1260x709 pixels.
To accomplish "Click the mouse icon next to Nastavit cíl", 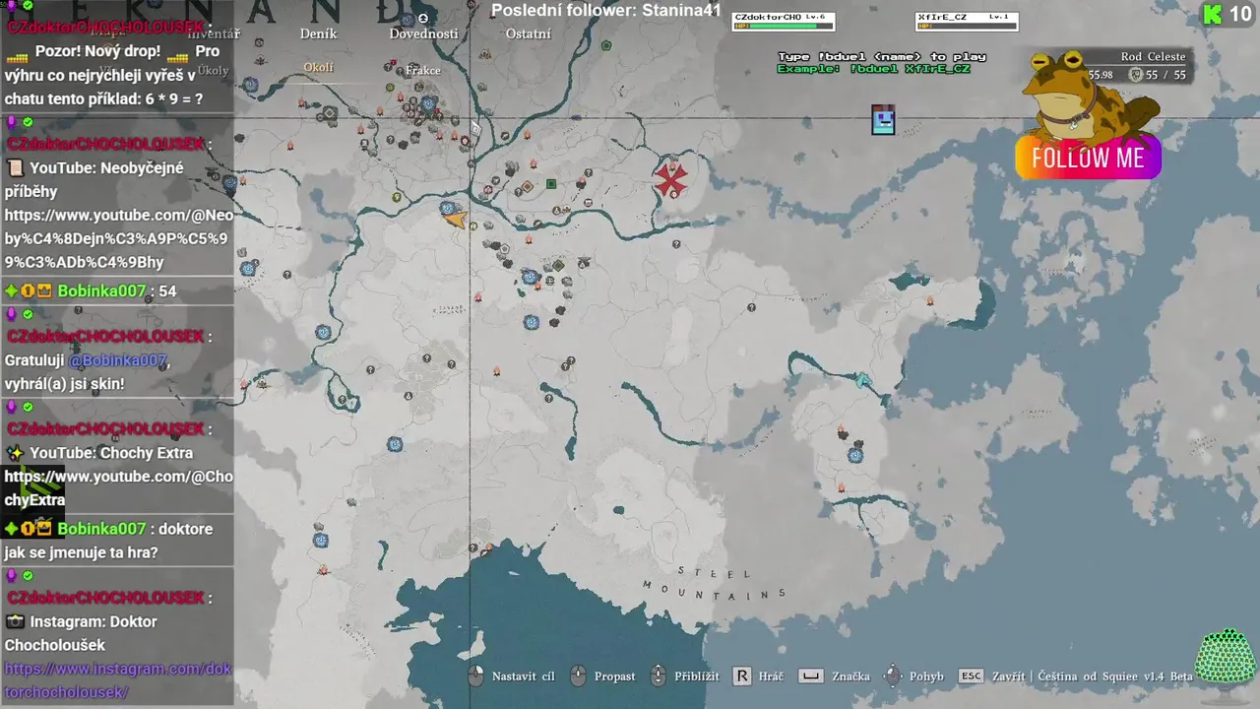I will click(x=475, y=676).
